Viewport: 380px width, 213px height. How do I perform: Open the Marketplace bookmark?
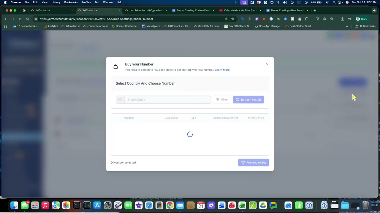(151, 26)
